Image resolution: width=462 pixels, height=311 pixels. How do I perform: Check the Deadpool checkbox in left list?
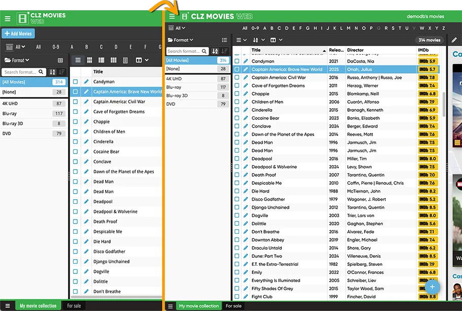(x=76, y=201)
